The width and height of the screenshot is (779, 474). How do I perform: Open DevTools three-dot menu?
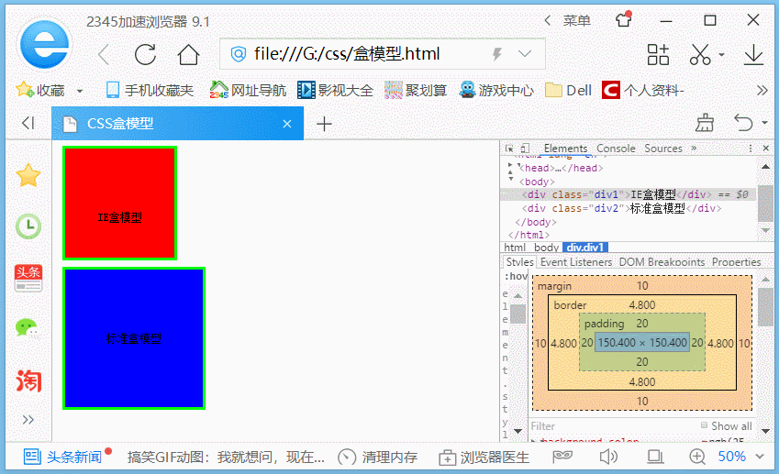pyautogui.click(x=751, y=149)
